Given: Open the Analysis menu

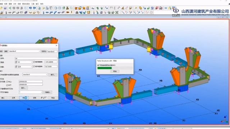Looking at the screenshot, I should coord(15,4).
